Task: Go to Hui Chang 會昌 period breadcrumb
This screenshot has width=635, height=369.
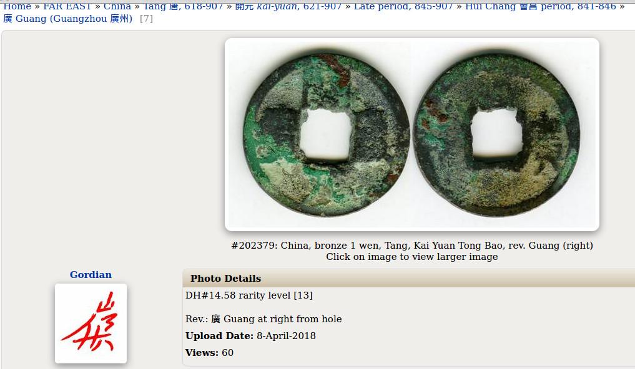Action: (x=541, y=6)
